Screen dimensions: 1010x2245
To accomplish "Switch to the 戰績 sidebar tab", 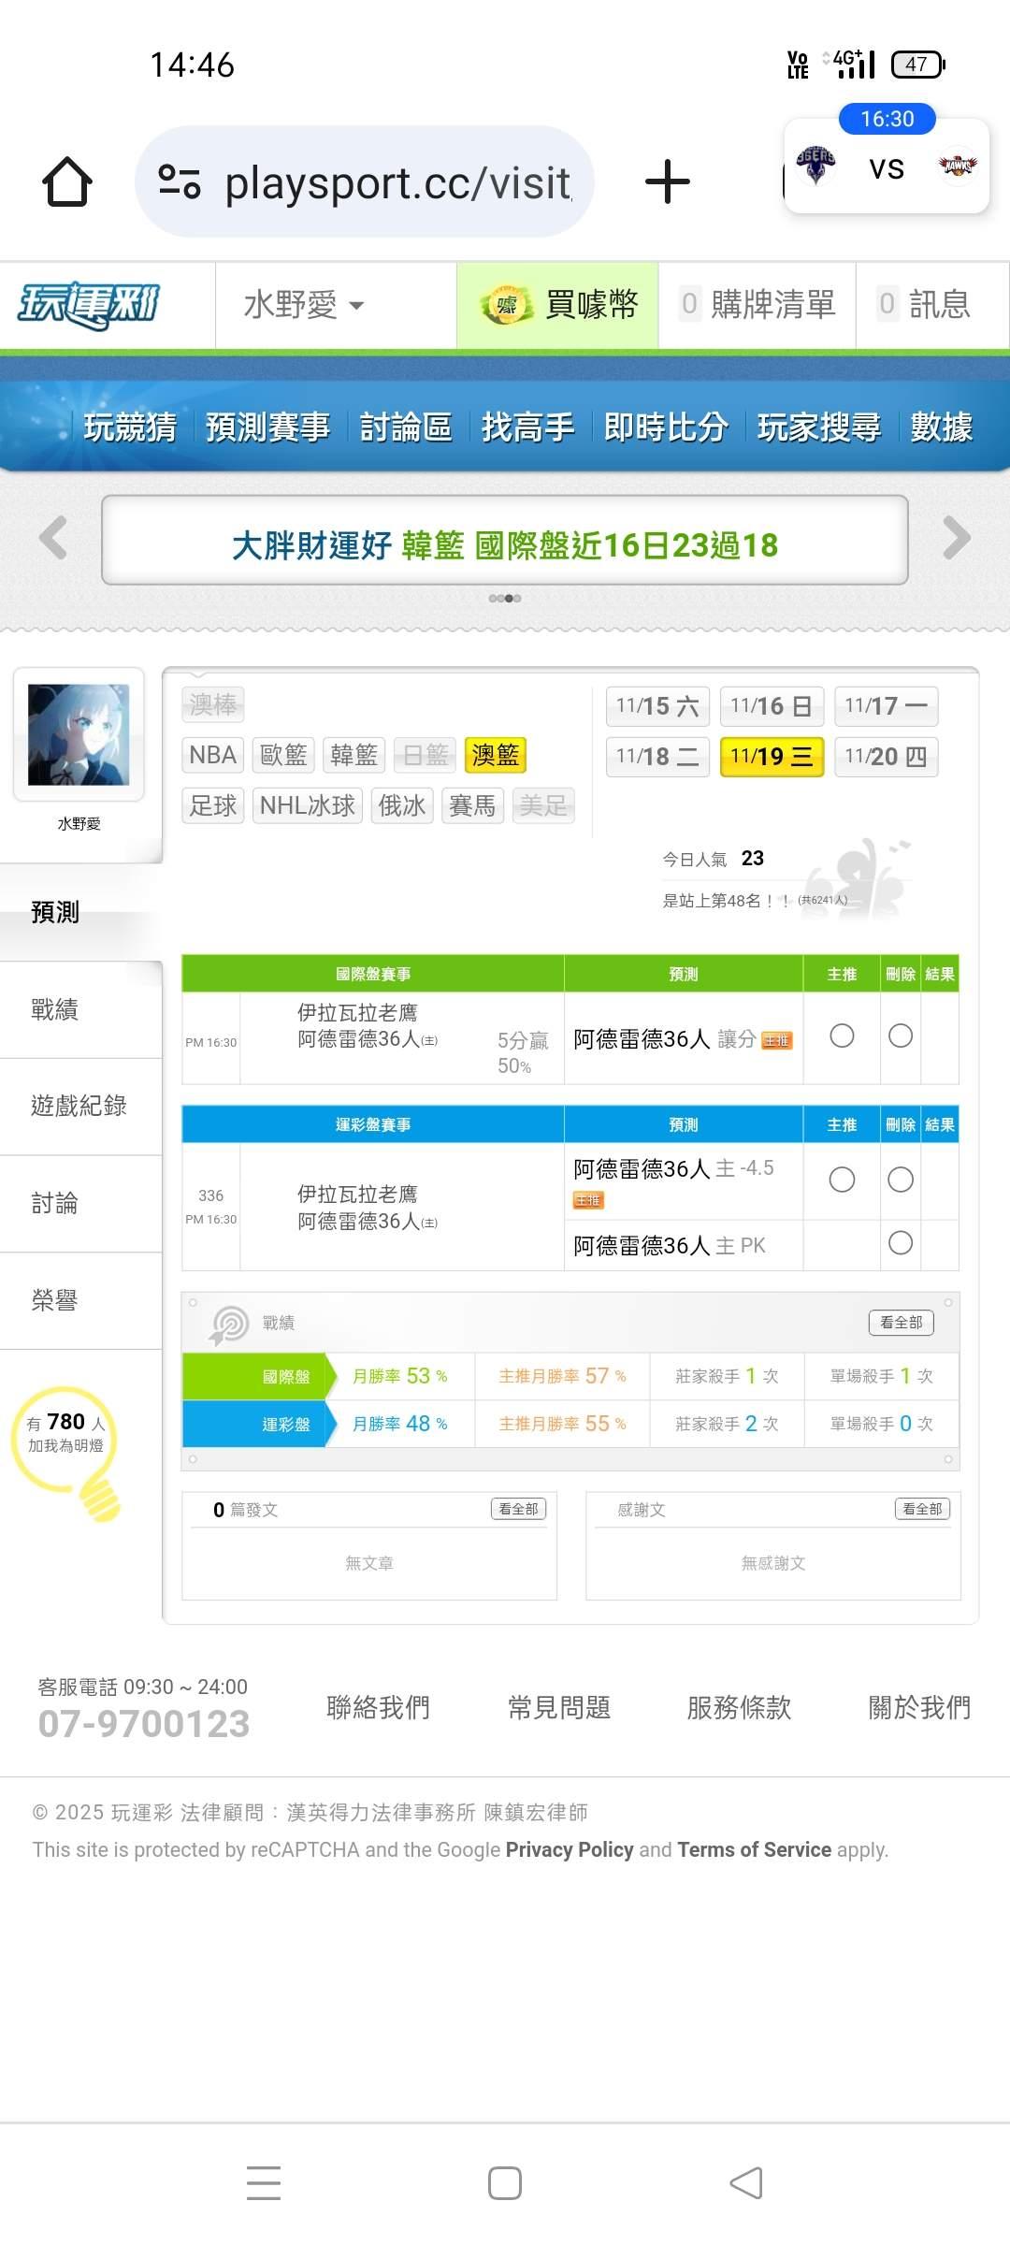I will tap(55, 1009).
